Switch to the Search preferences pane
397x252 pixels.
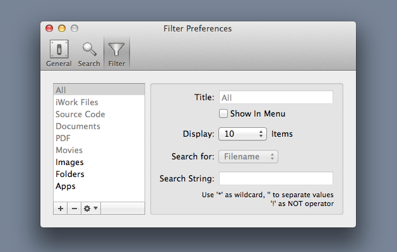[89, 53]
